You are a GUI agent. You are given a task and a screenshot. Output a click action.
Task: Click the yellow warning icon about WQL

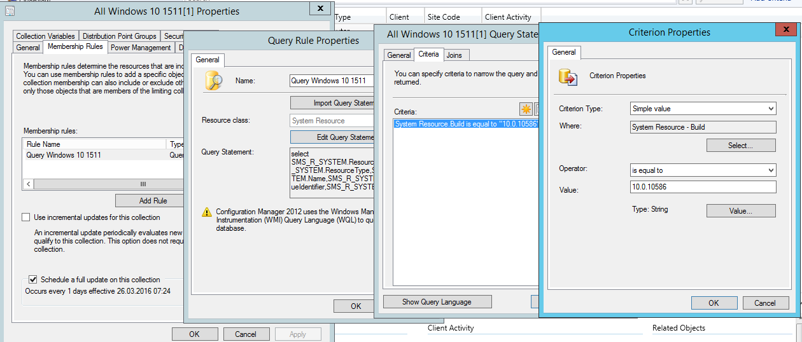coord(207,212)
